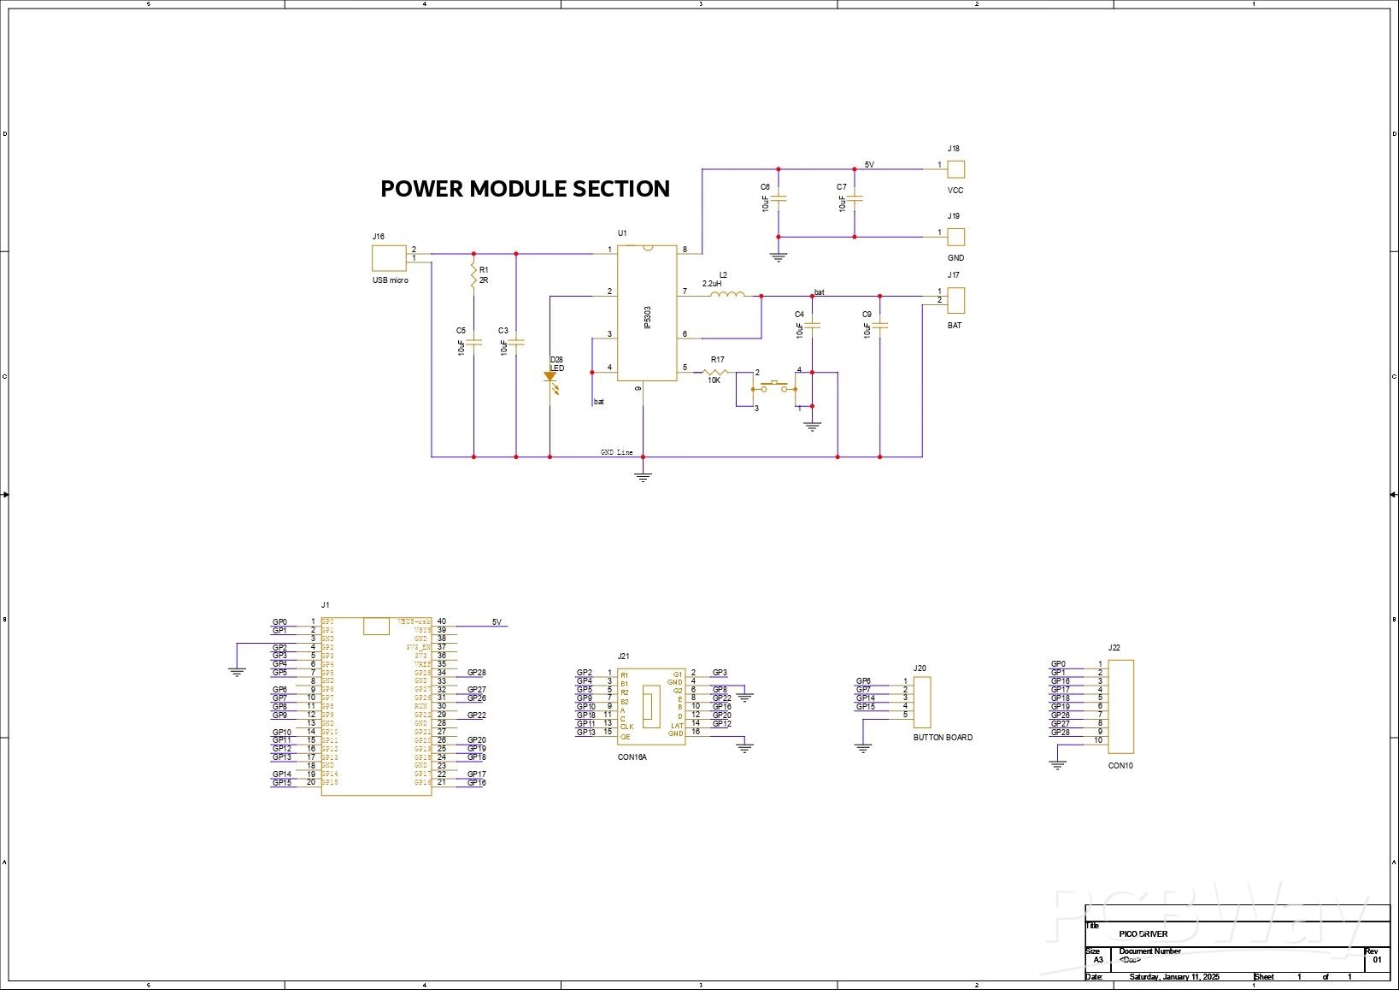Image resolution: width=1399 pixels, height=995 pixels.
Task: Select the J19 GND connector
Action: point(955,237)
